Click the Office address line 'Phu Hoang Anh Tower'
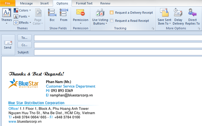 point(71,109)
